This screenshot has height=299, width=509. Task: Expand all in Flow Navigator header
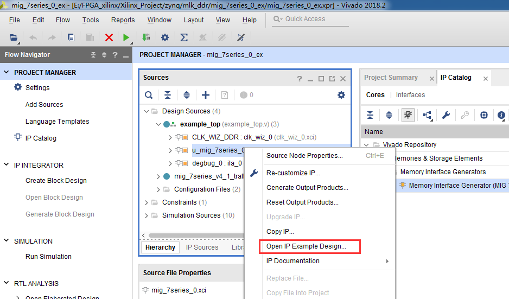[104, 55]
